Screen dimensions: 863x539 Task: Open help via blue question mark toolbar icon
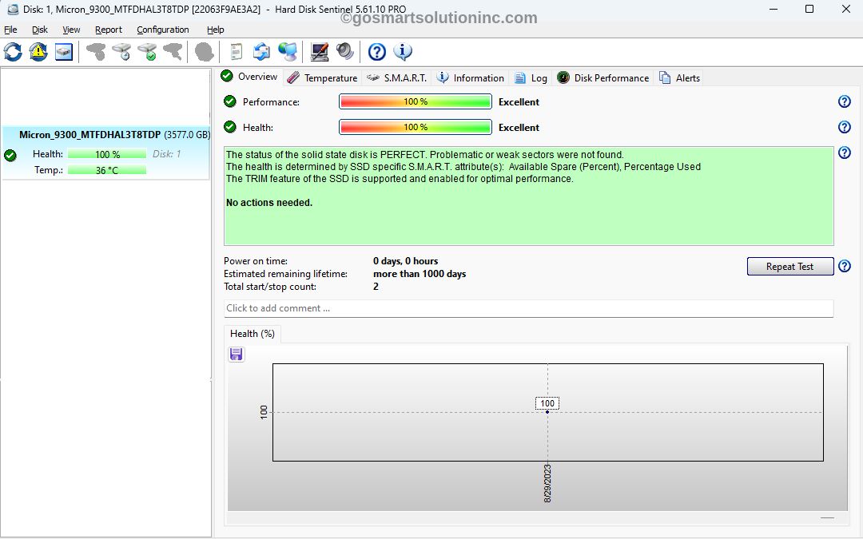[x=377, y=52]
